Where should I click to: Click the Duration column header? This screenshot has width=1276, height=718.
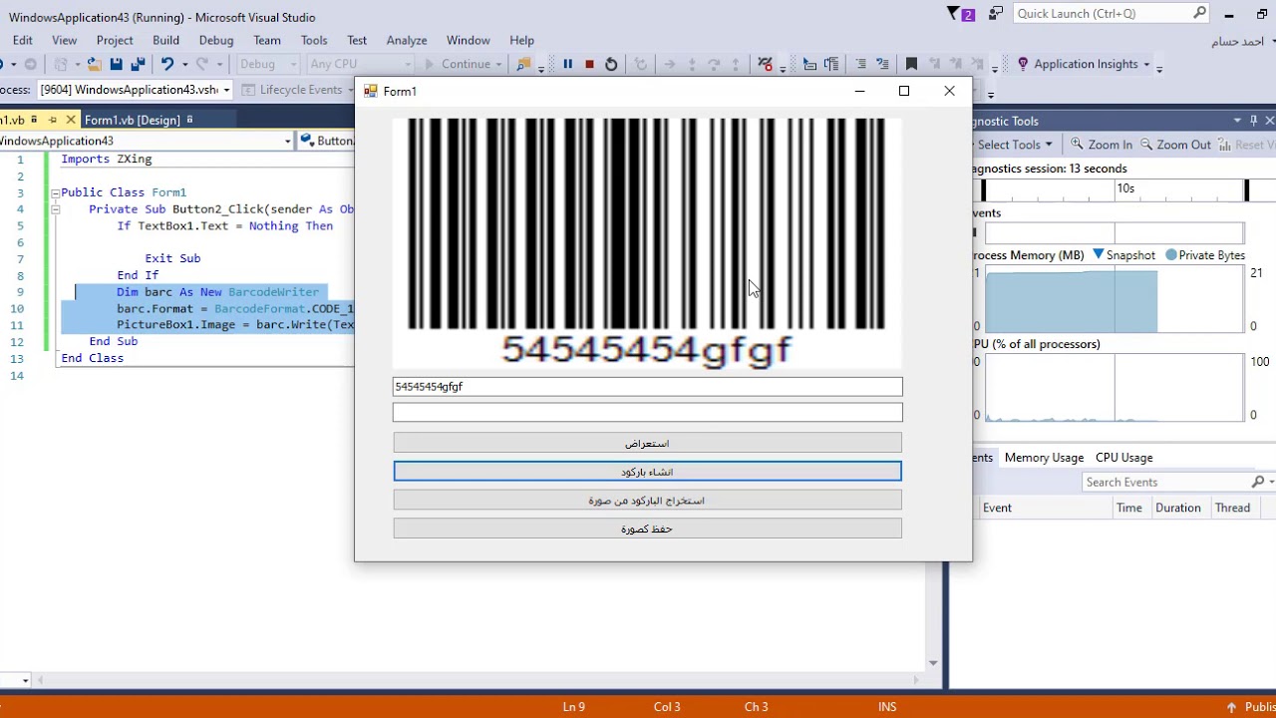(1177, 508)
